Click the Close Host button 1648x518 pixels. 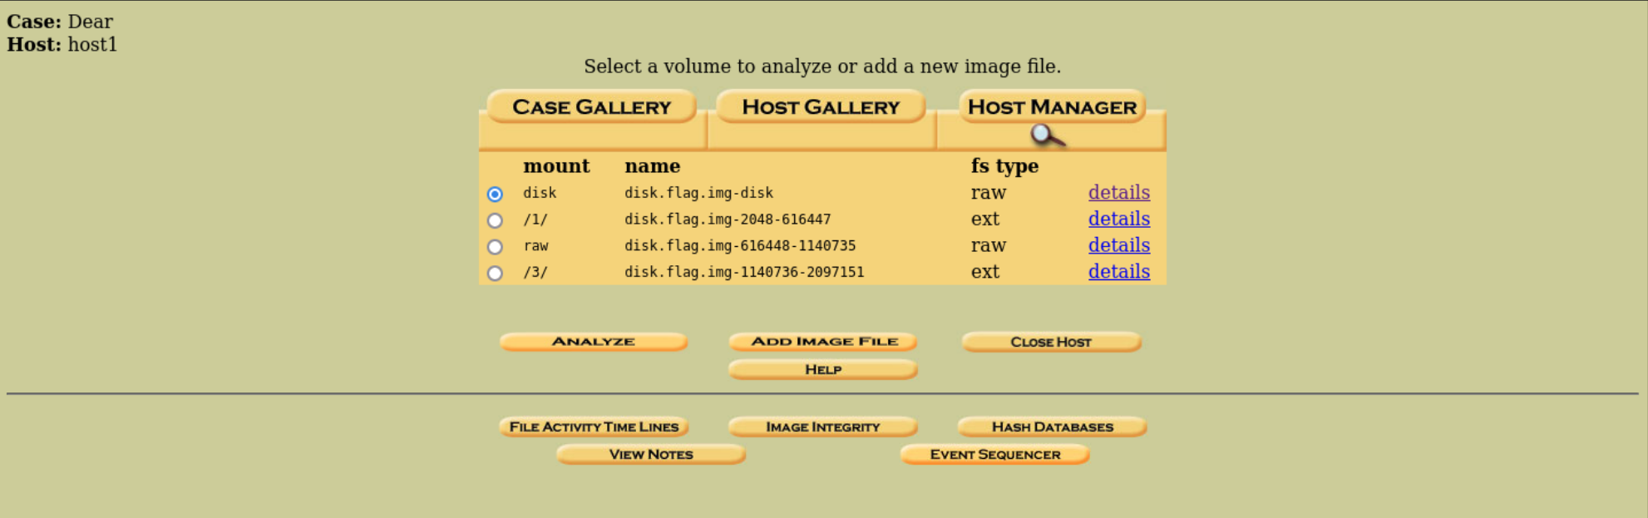coord(1052,342)
